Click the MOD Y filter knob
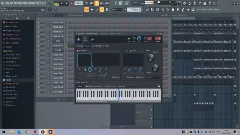Viewport: 240px width, 135px height. (x=156, y=68)
